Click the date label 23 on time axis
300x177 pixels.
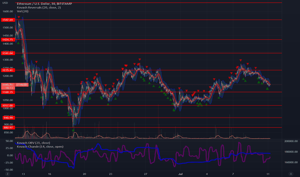(111, 174)
